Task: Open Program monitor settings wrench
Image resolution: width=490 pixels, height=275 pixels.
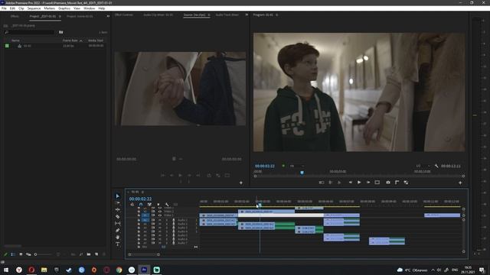Action: click(436, 166)
